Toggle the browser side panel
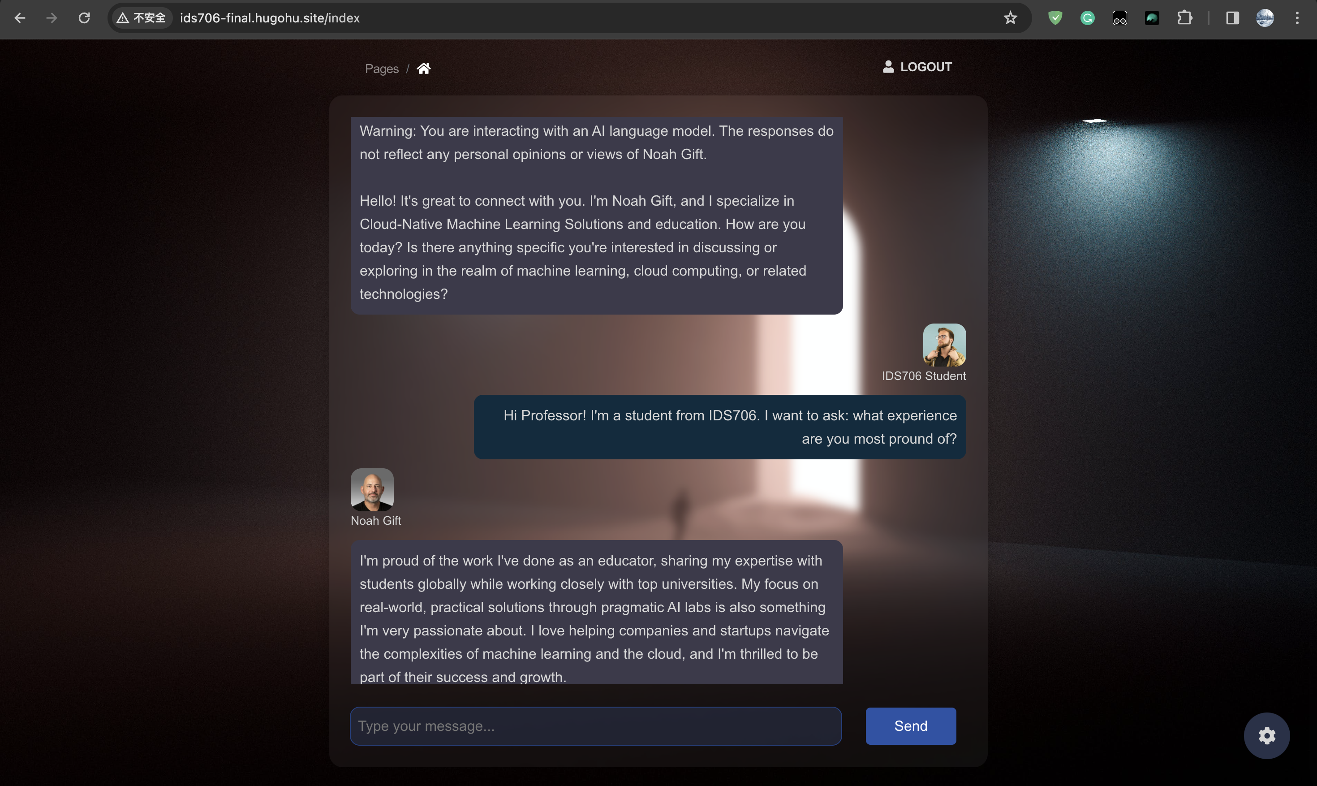The image size is (1317, 786). [x=1232, y=18]
